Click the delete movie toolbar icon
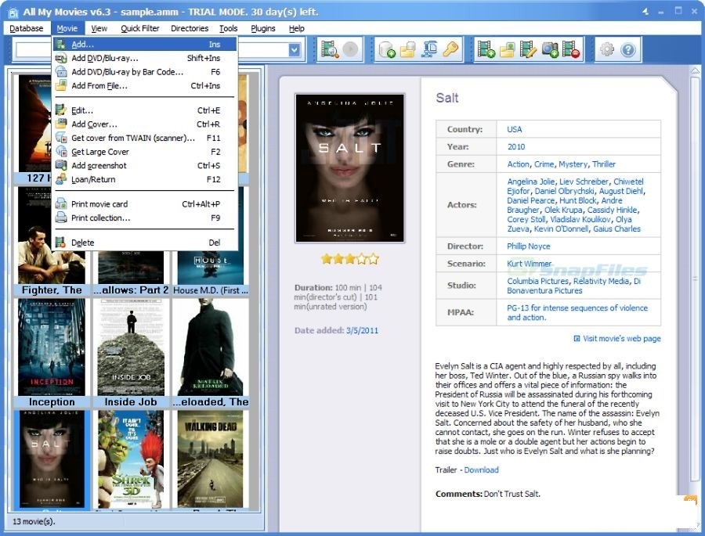The width and height of the screenshot is (705, 536). pos(571,50)
